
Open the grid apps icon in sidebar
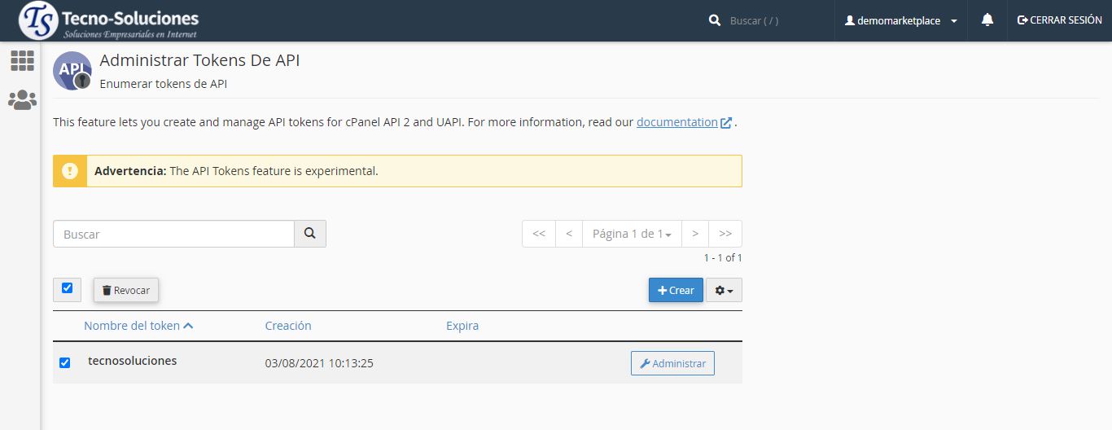click(22, 60)
